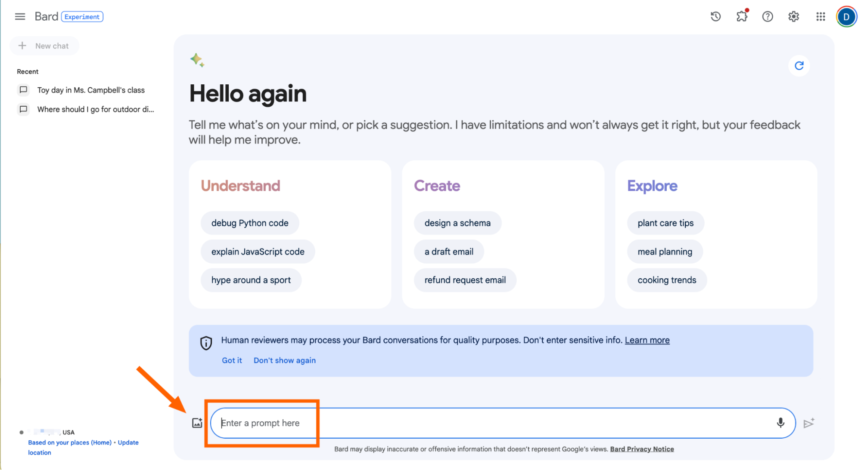Image resolution: width=861 pixels, height=470 pixels.
Task: Click the help question mark icon
Action: (x=768, y=16)
